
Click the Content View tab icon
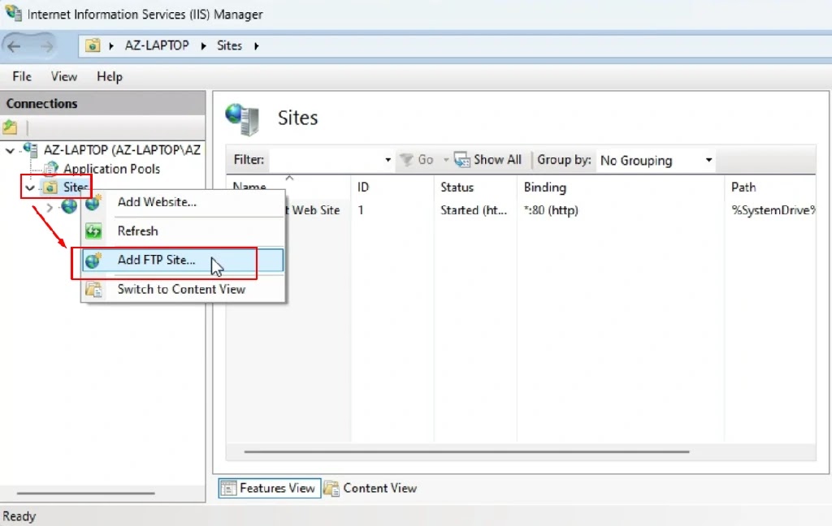331,488
